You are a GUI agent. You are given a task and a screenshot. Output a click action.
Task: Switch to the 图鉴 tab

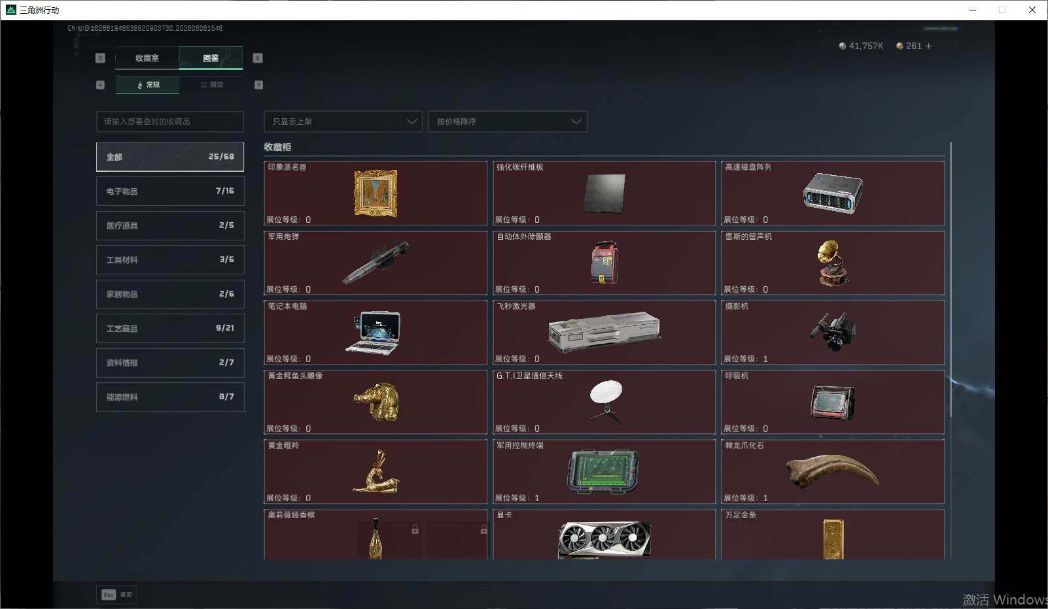tap(211, 58)
